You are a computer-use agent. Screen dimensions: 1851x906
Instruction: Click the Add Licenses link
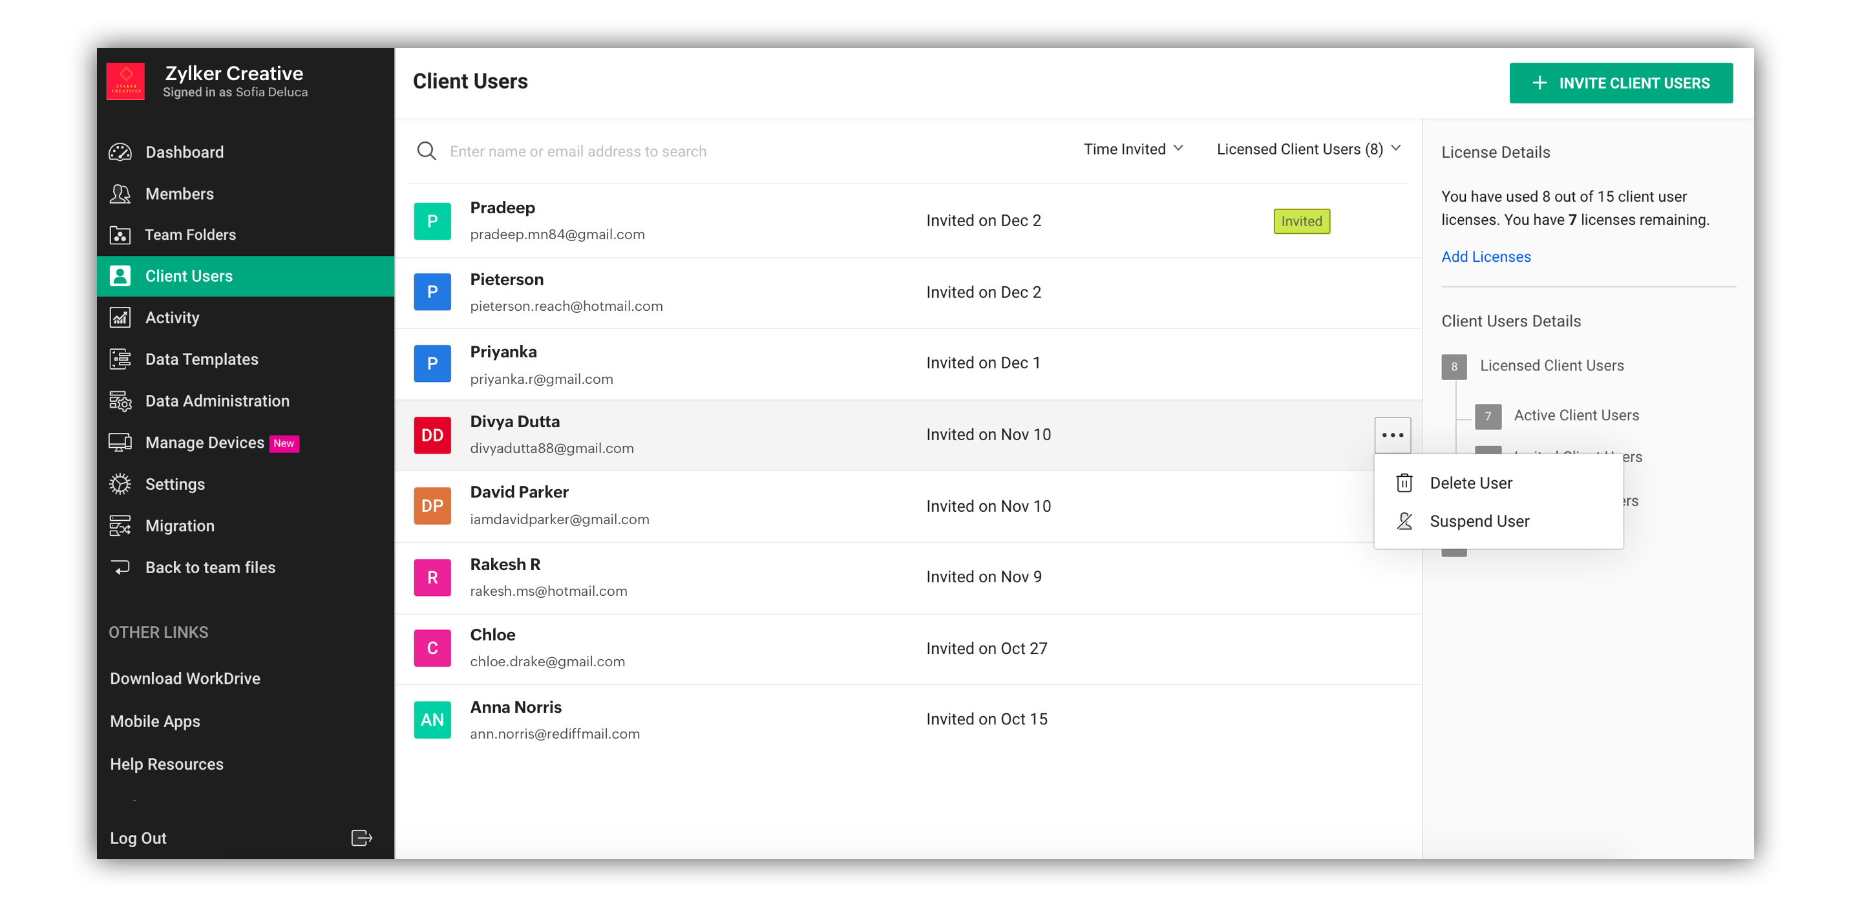[1485, 257]
